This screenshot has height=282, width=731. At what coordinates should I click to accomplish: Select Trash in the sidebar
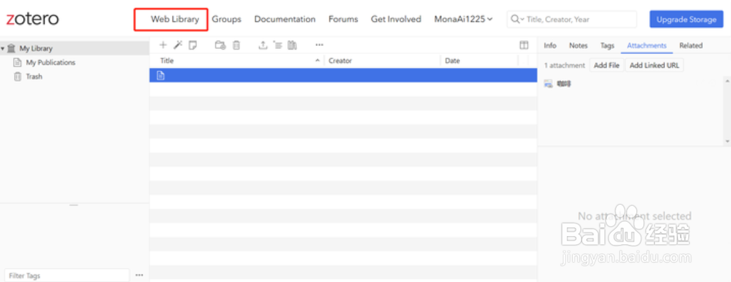(34, 77)
